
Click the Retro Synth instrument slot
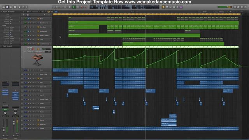(5, 90)
